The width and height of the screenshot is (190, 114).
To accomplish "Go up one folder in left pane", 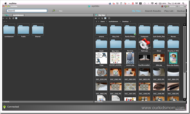I will point(10,18).
